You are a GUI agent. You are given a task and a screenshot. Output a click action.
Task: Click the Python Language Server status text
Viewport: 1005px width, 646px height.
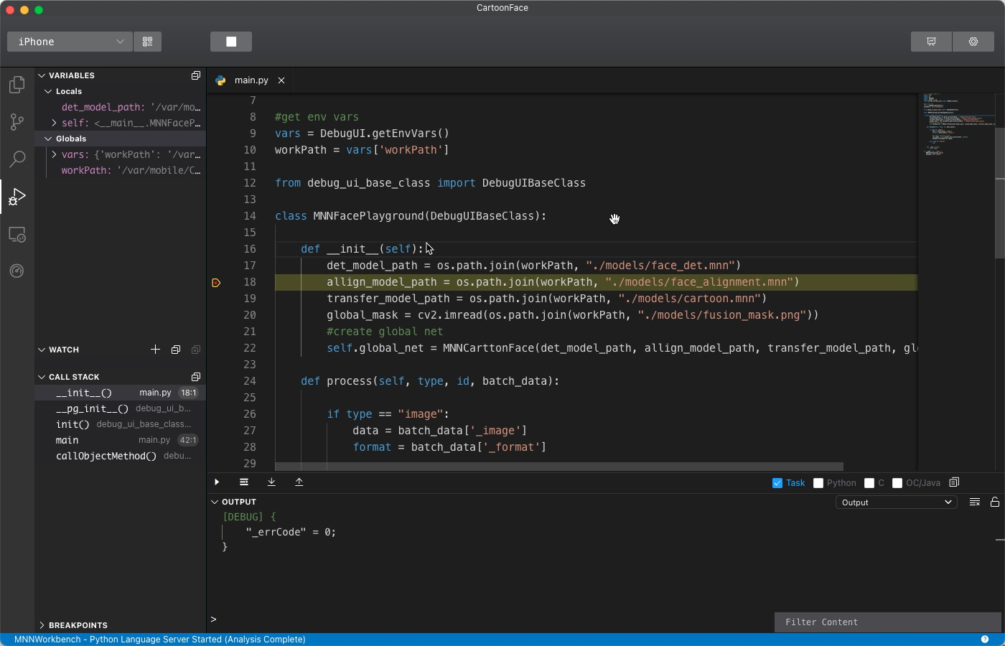click(x=159, y=640)
